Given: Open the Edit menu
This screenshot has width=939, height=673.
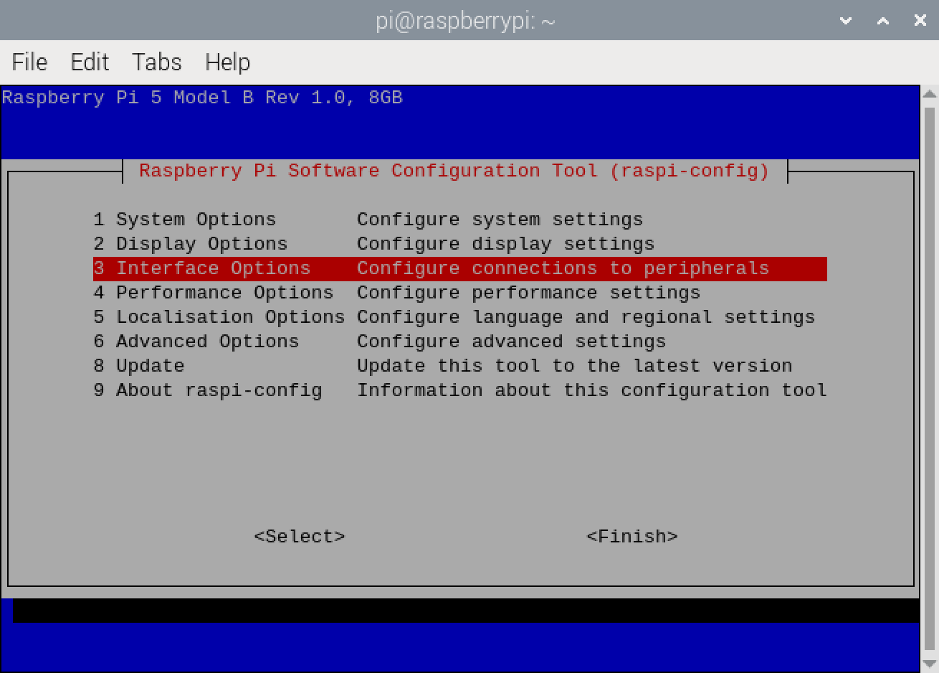Looking at the screenshot, I should pos(90,62).
